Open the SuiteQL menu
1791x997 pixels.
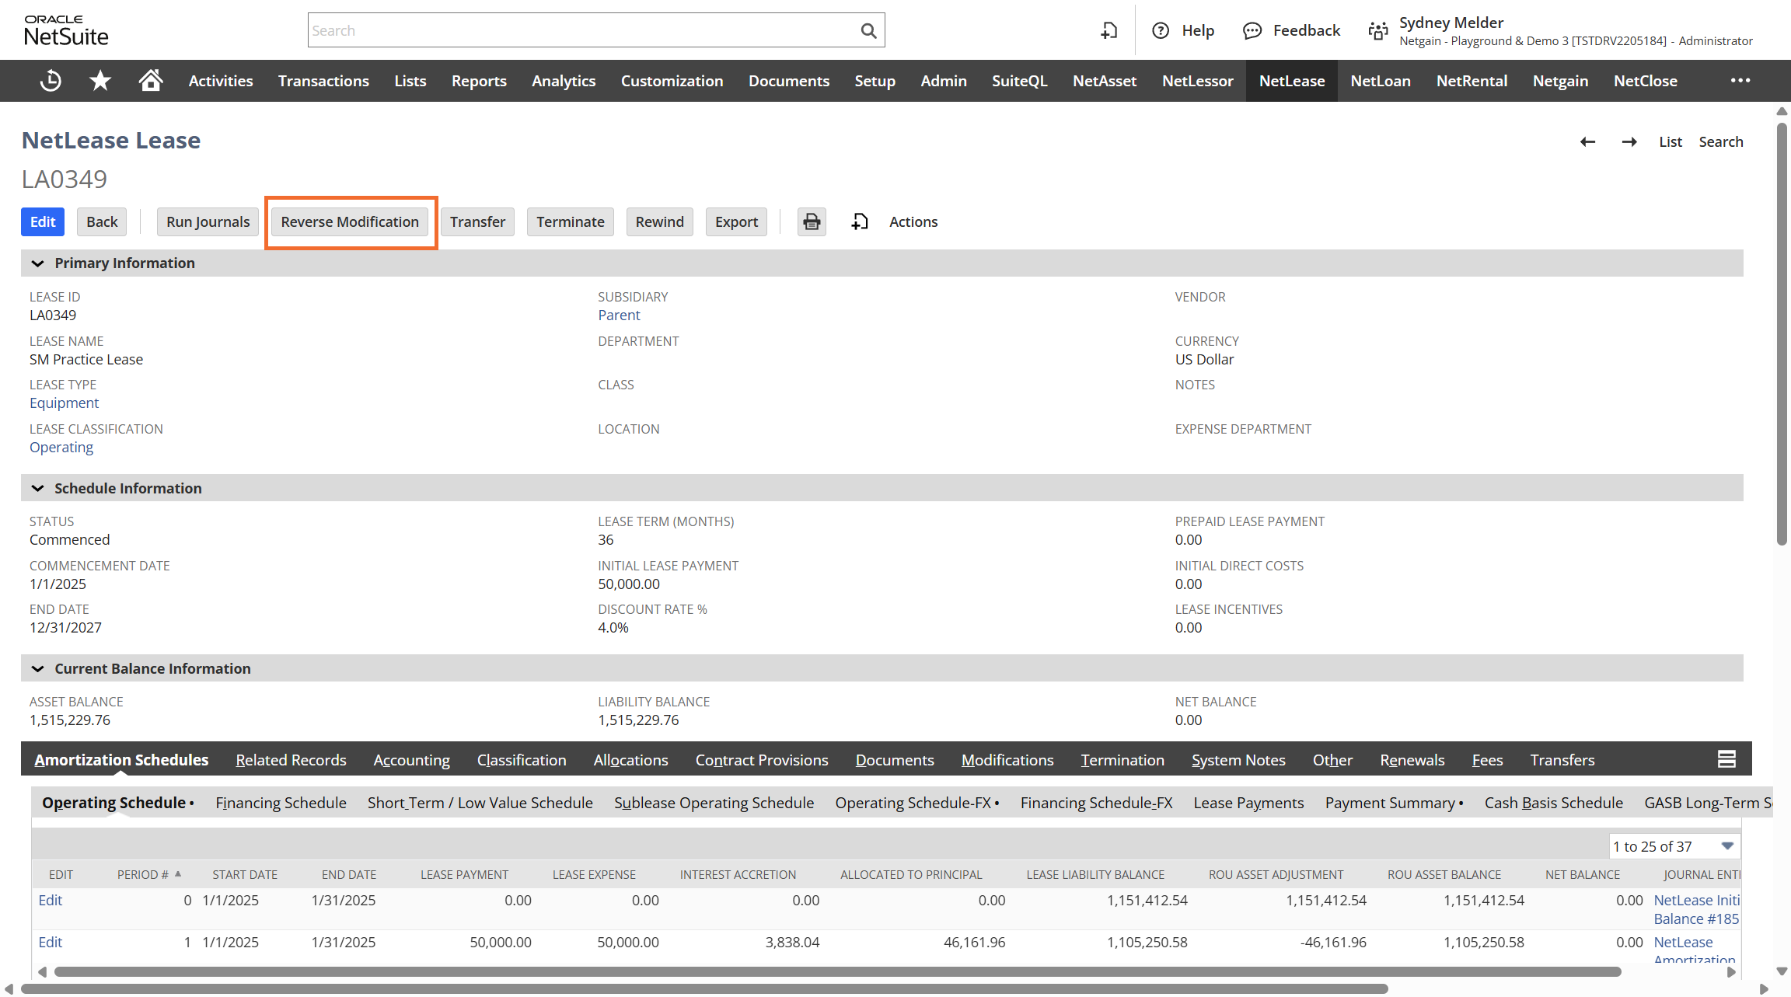click(x=1019, y=81)
